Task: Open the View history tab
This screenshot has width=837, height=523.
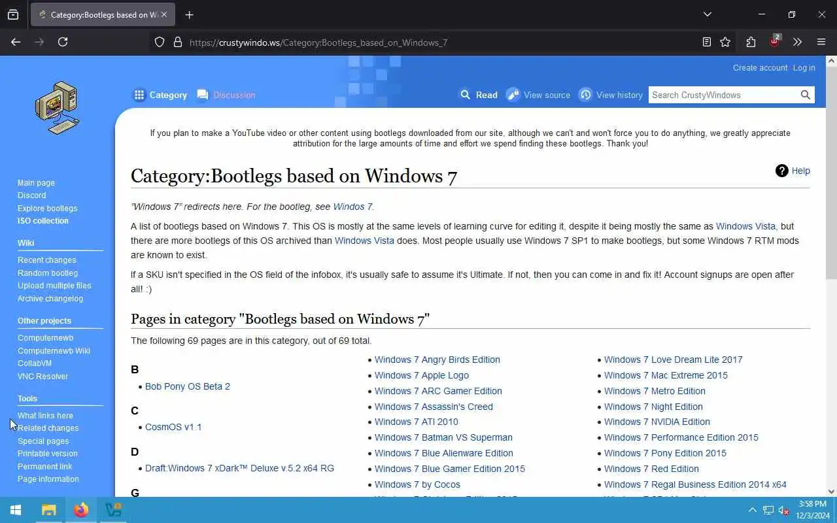Action: click(611, 95)
